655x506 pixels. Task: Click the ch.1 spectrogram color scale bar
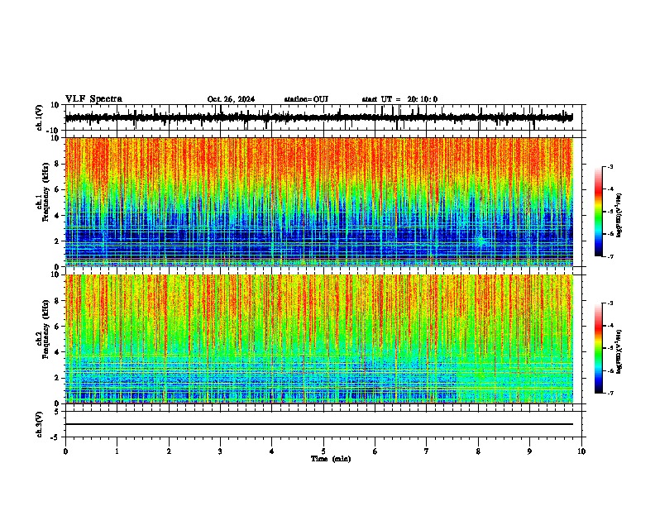point(598,212)
